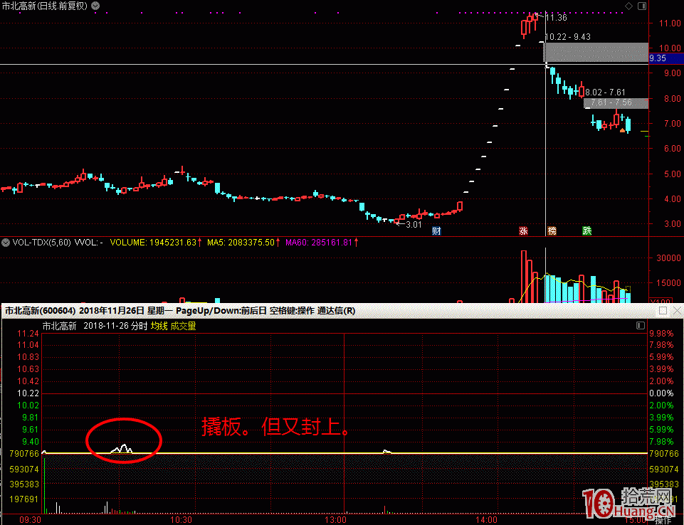684x525 pixels.
Task: Click the orange triangle marker on the daily chart
Action: (x=623, y=129)
